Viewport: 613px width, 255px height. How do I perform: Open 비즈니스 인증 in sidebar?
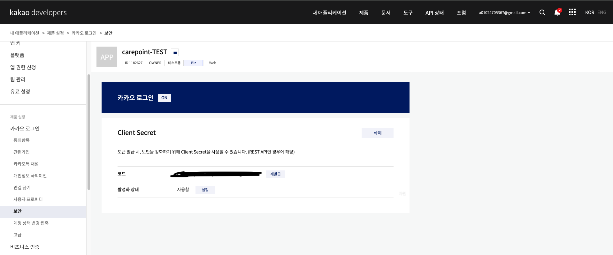pos(25,247)
